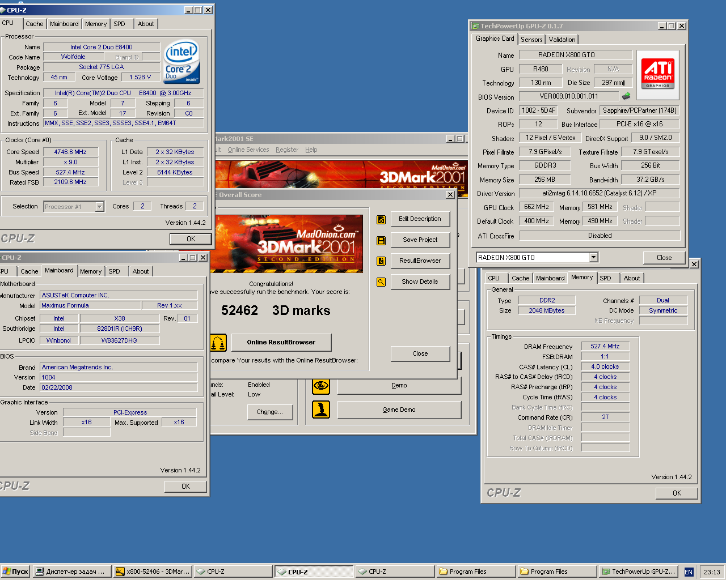Click the ResultBrowser button
This screenshot has width=726, height=580.
[x=420, y=261]
